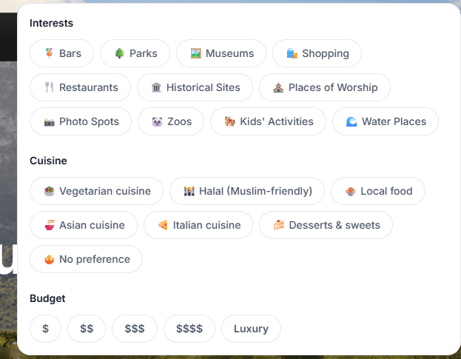
Task: Click the Photo Spots camera icon
Action: (50, 121)
